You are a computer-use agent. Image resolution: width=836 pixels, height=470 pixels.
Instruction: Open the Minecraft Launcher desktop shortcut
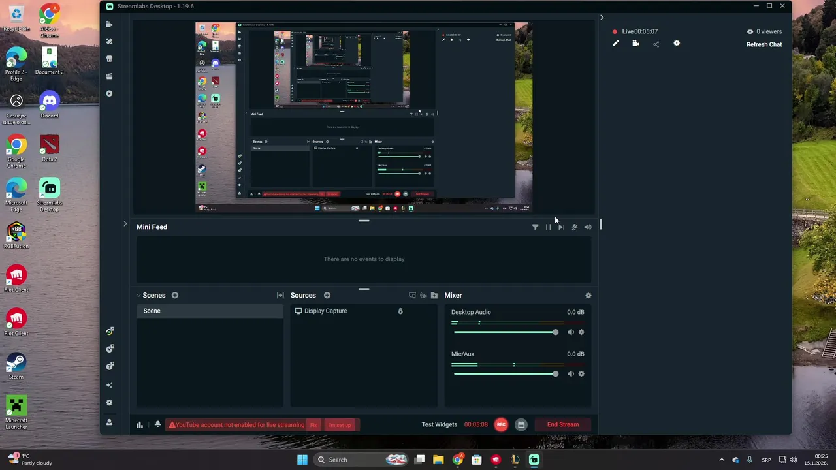[x=16, y=412]
